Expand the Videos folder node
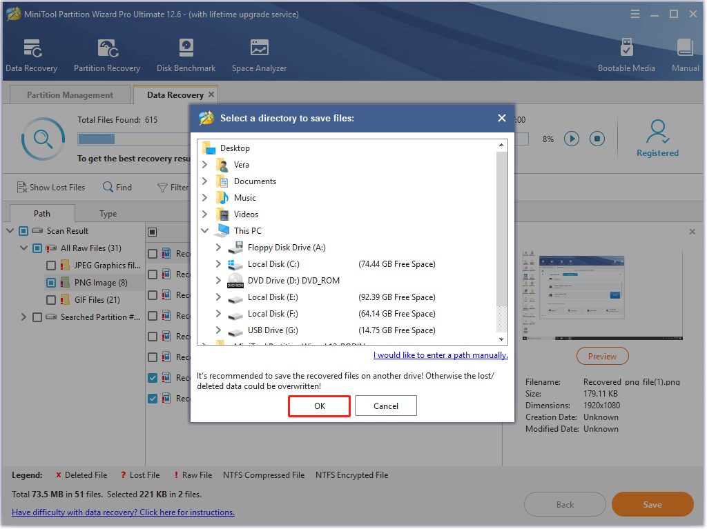 pyautogui.click(x=204, y=214)
